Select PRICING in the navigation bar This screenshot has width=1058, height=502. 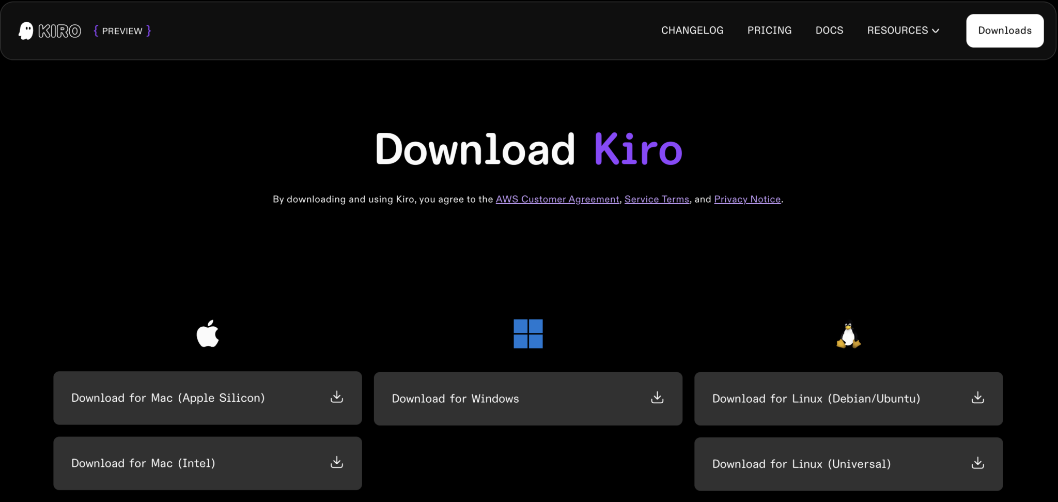(x=769, y=31)
